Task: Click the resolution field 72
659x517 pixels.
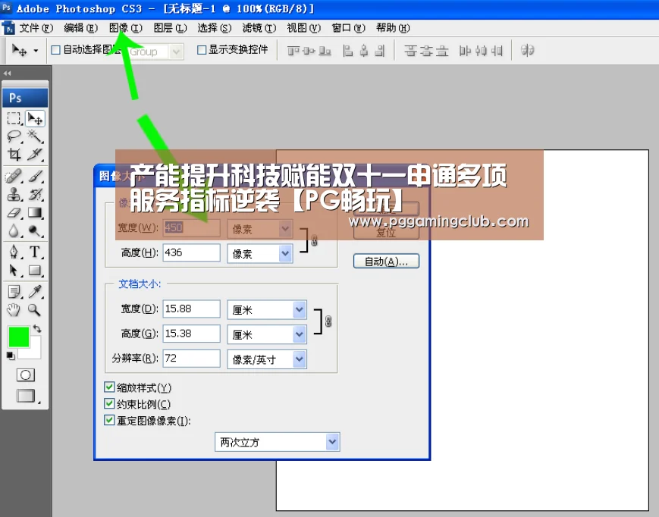Action: point(191,359)
